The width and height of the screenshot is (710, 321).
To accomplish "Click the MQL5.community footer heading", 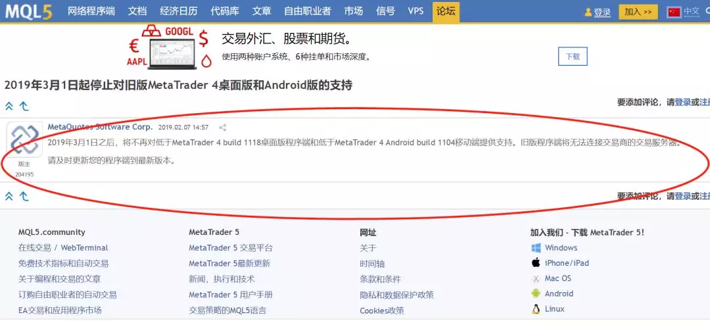I will click(x=52, y=232).
